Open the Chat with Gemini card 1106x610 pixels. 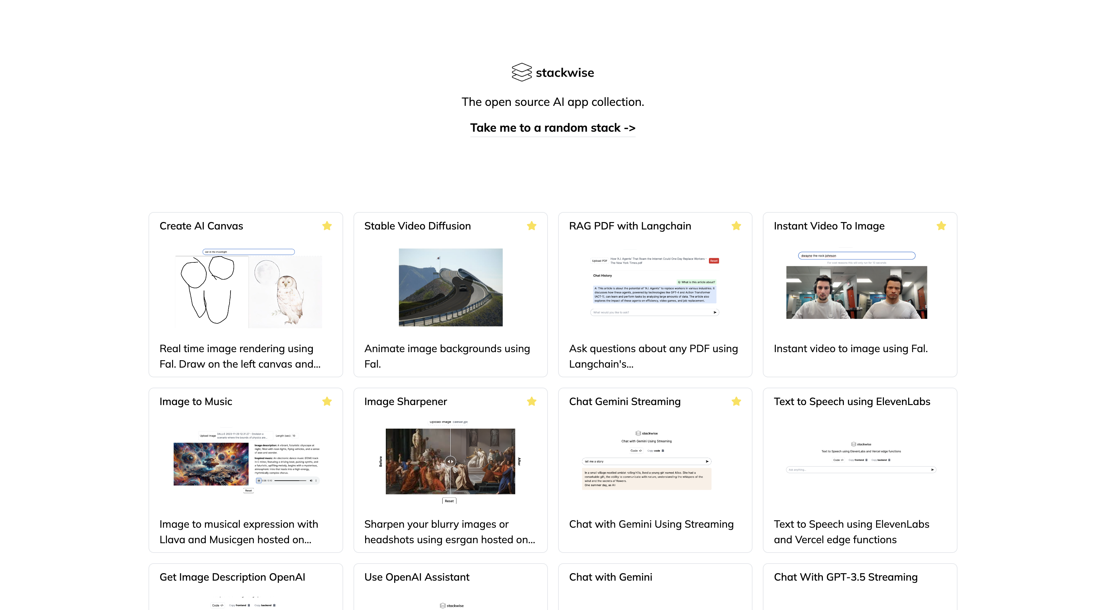[x=610, y=577]
